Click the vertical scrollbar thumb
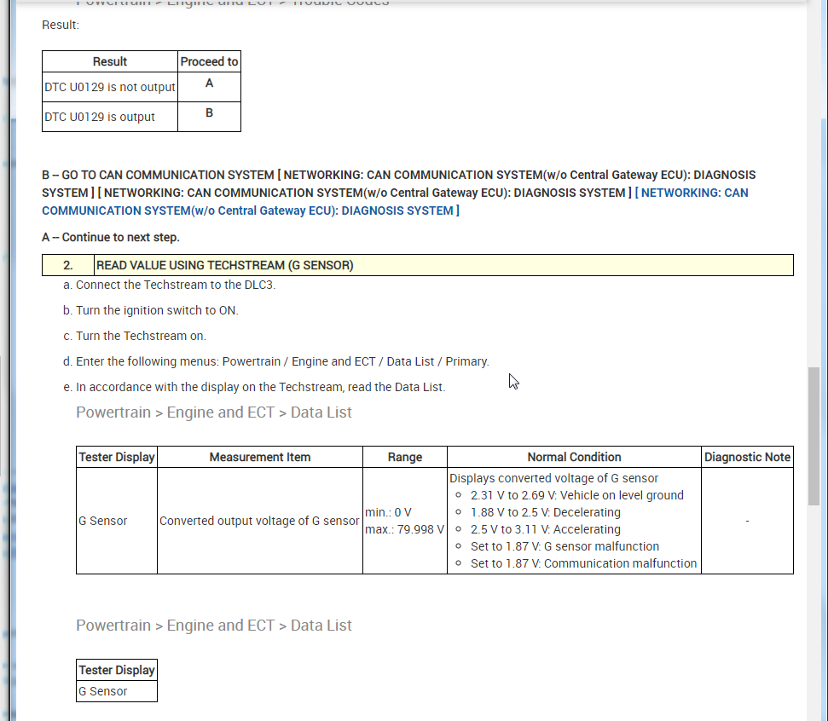This screenshot has width=828, height=721. pyautogui.click(x=814, y=436)
